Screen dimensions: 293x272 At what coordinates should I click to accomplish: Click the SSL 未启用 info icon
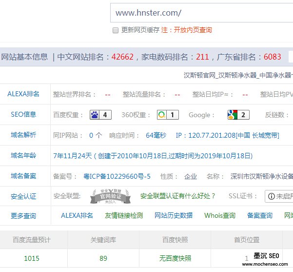272,196
